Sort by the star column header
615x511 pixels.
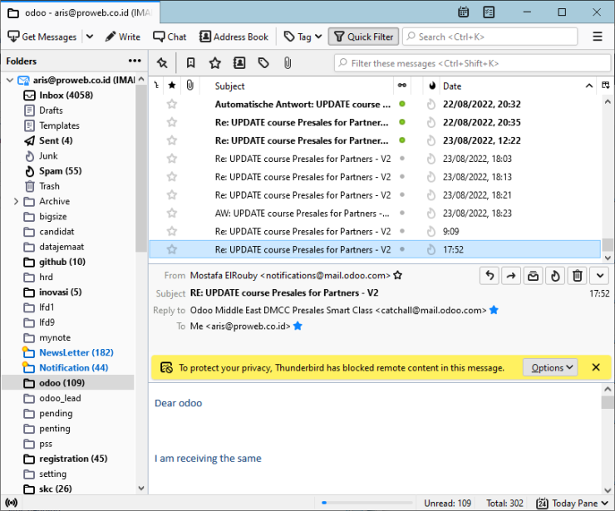click(x=172, y=85)
